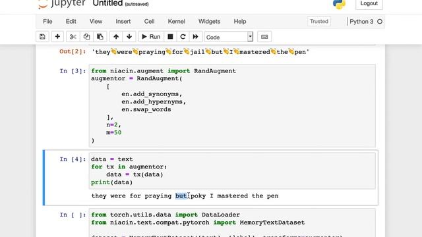
Task: Click the 'm=50' parameter line
Action: 114,133
